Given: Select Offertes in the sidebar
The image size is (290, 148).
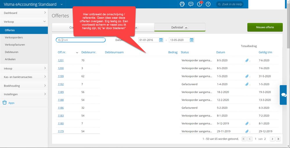Looking at the screenshot, I should click(24, 30).
